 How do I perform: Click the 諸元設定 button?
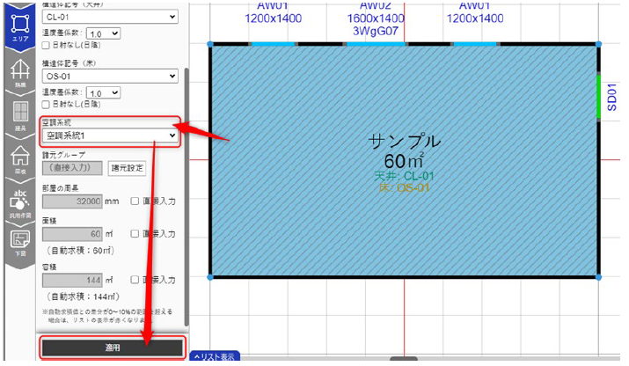coord(127,169)
